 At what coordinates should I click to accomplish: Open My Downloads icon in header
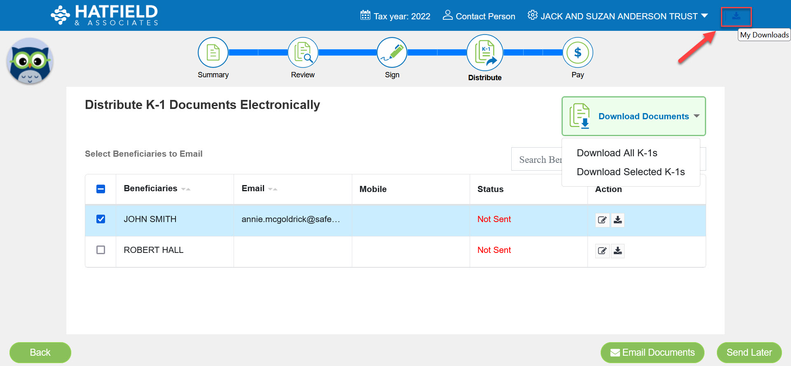coord(736,17)
